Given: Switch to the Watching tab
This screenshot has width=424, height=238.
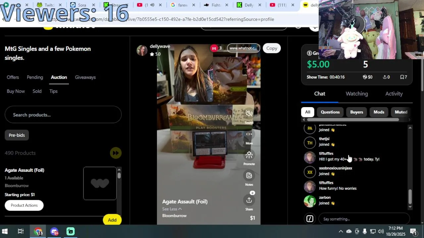Looking at the screenshot, I should tap(357, 94).
